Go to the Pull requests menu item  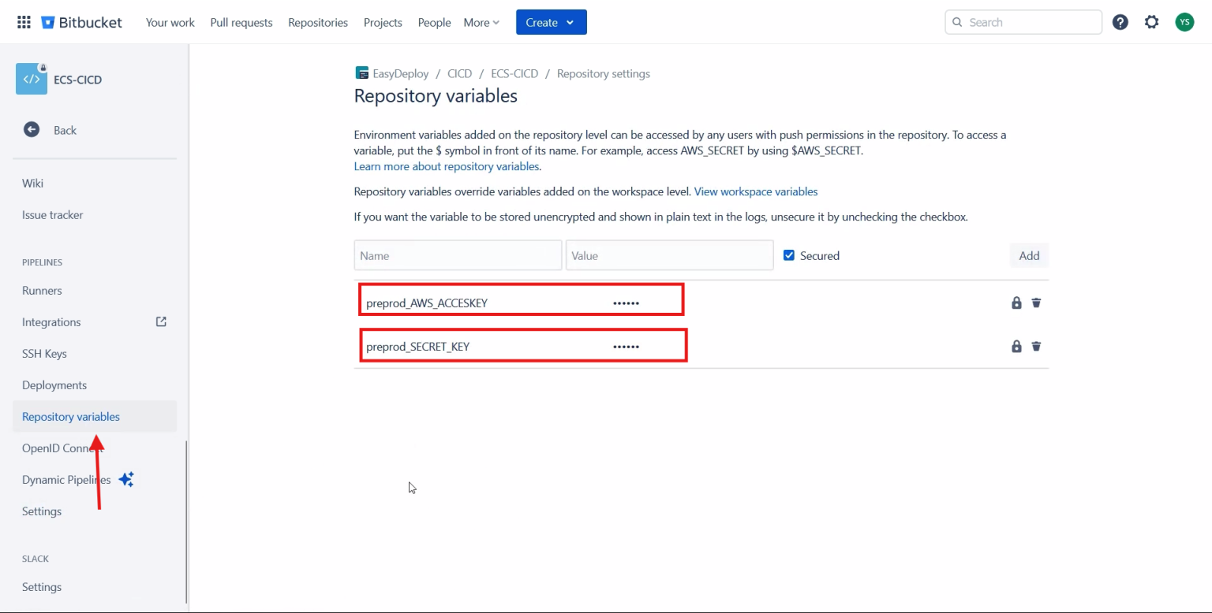point(241,22)
